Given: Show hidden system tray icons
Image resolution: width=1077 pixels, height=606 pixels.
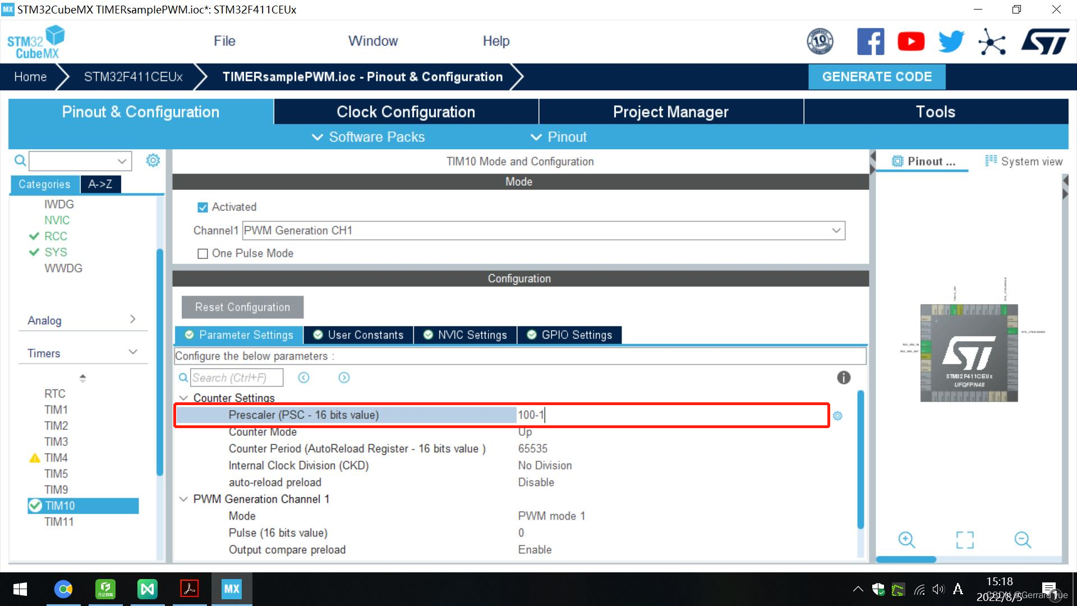Looking at the screenshot, I should pos(858,589).
